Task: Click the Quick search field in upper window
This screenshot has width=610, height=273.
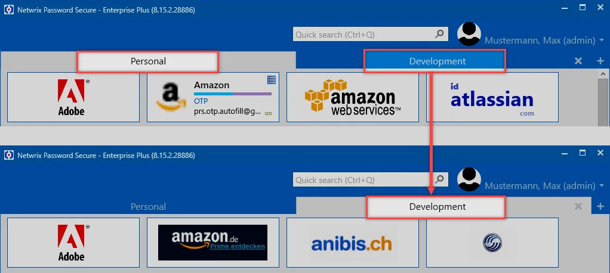Action: (363, 35)
